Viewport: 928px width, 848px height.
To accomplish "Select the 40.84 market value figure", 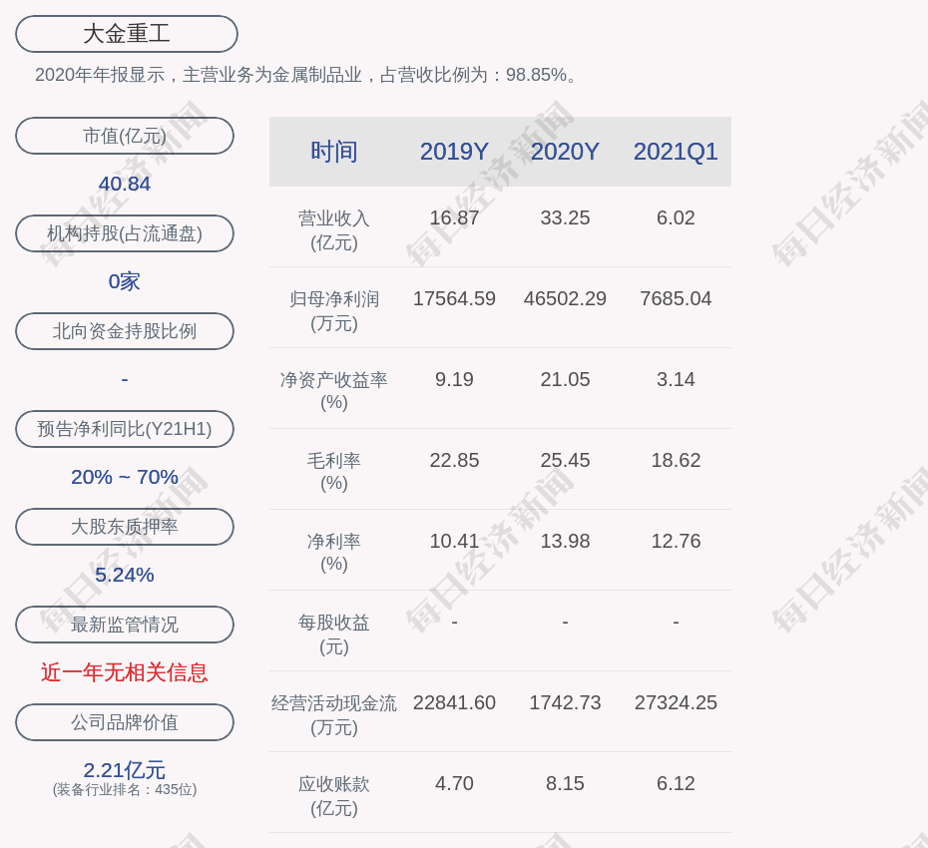I will [125, 184].
